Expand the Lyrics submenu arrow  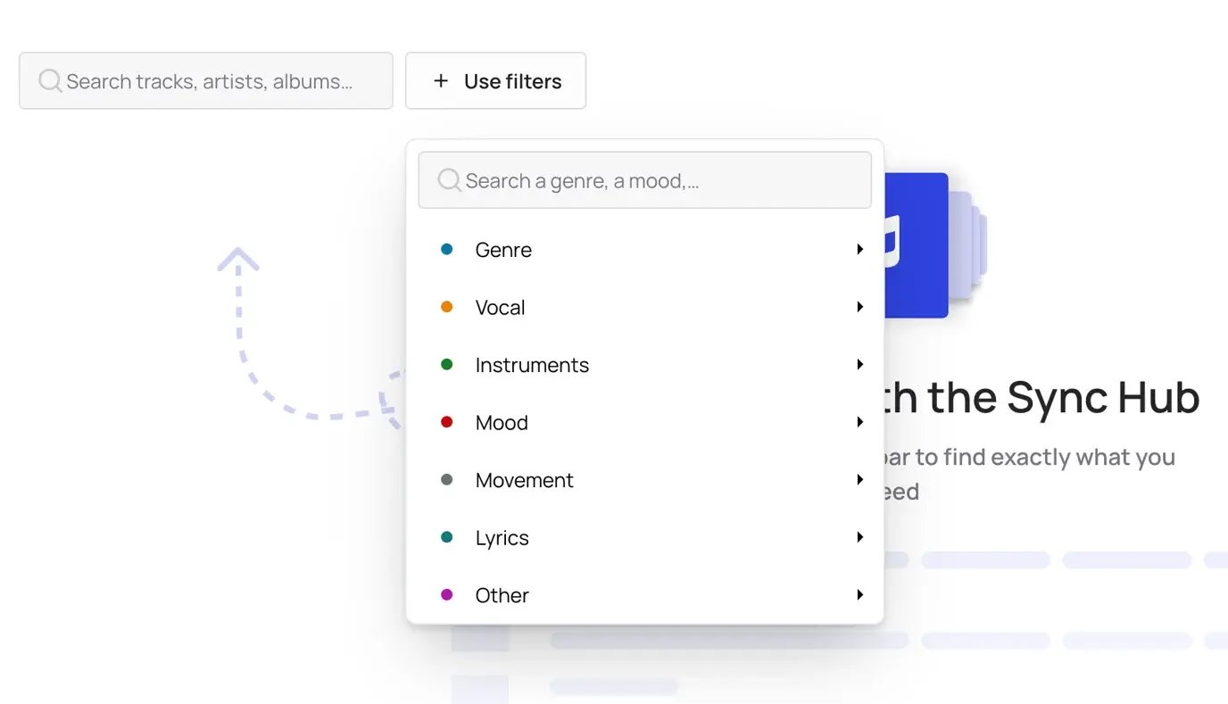click(859, 537)
